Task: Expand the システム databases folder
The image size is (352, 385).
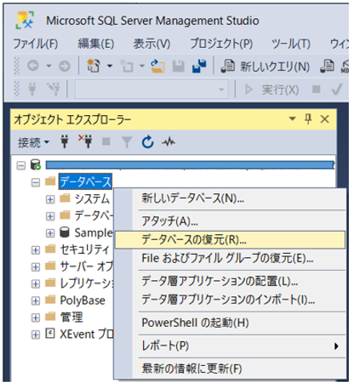Action: 50,199
